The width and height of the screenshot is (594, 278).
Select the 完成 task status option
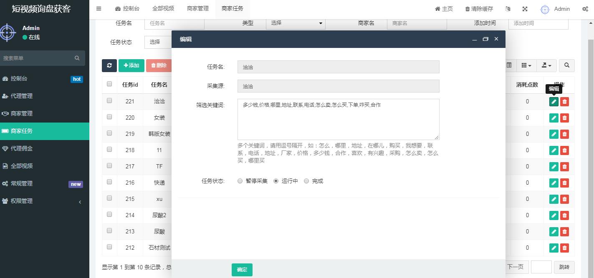[306, 181]
